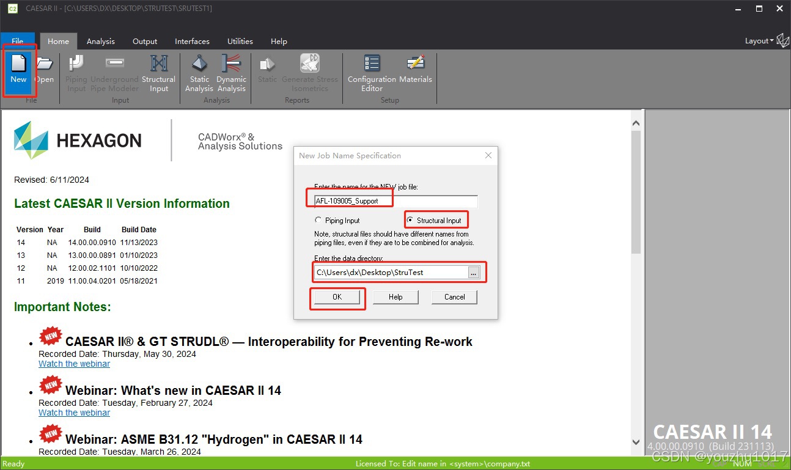The width and height of the screenshot is (791, 470).
Task: Click 'Webinar: ASME B31.12 Hydrogen' headline
Action: point(214,439)
